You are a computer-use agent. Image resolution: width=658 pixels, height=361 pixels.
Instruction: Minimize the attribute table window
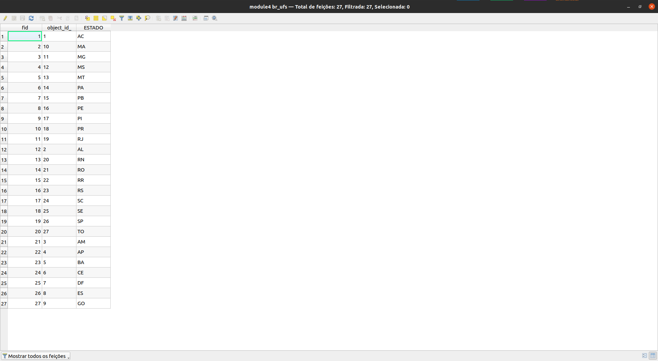pyautogui.click(x=629, y=7)
